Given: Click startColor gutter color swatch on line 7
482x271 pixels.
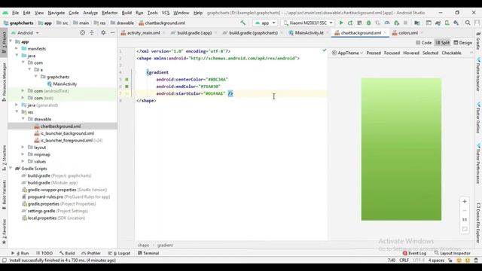Looking at the screenshot, I should (127, 93).
